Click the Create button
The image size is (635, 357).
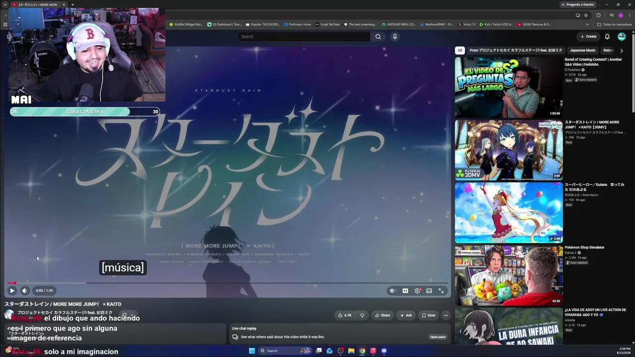[x=588, y=36]
